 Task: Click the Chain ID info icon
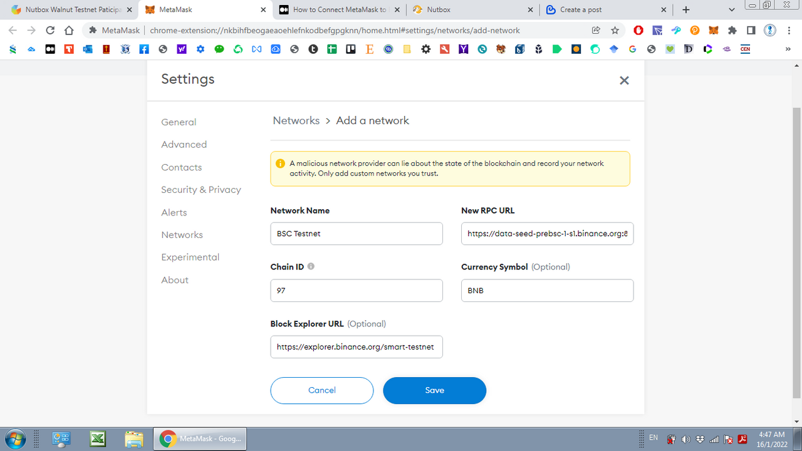311,266
